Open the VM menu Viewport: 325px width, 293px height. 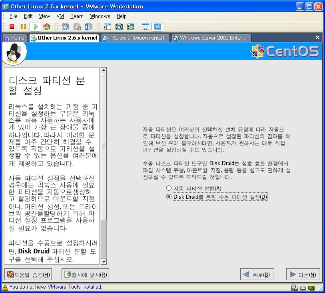(60, 16)
